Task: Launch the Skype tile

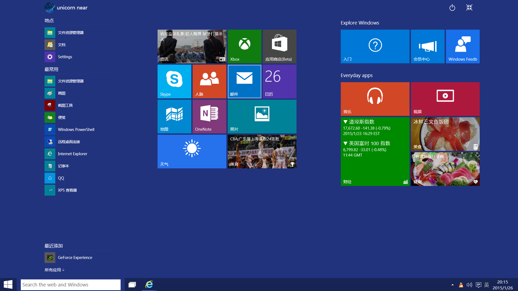Action: coord(174,81)
